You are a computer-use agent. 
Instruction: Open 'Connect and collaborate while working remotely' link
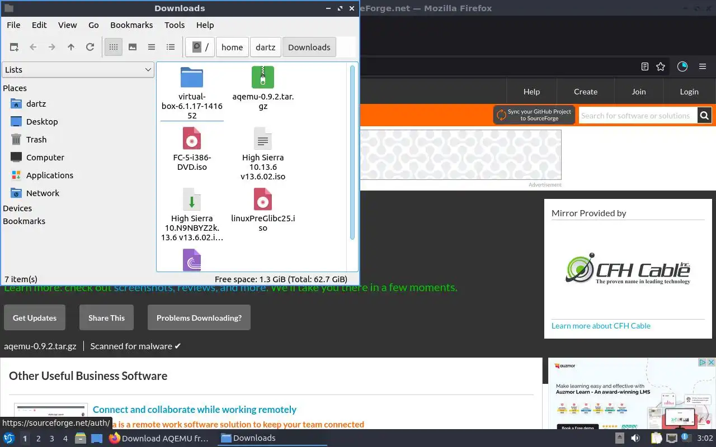click(195, 410)
